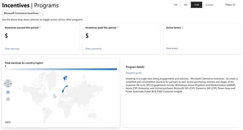Open the Filters funnel icon
Image resolution: width=243 pixels, height=130 pixels.
click(234, 5)
